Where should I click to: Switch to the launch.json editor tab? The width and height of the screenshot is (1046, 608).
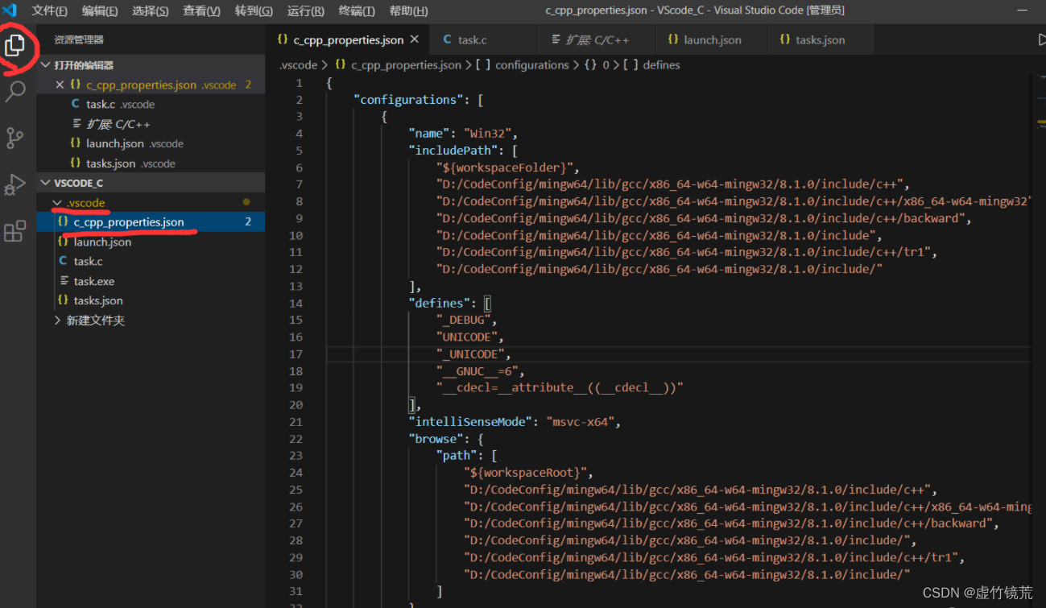pos(710,39)
